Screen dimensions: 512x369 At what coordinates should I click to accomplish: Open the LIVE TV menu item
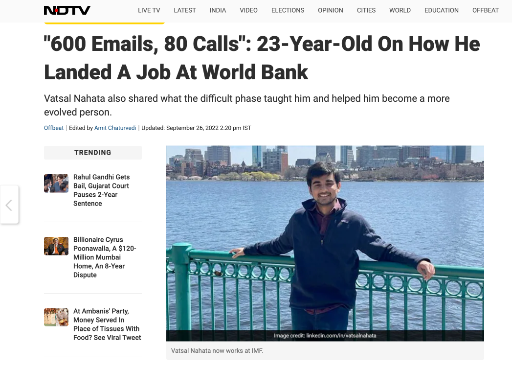[149, 10]
